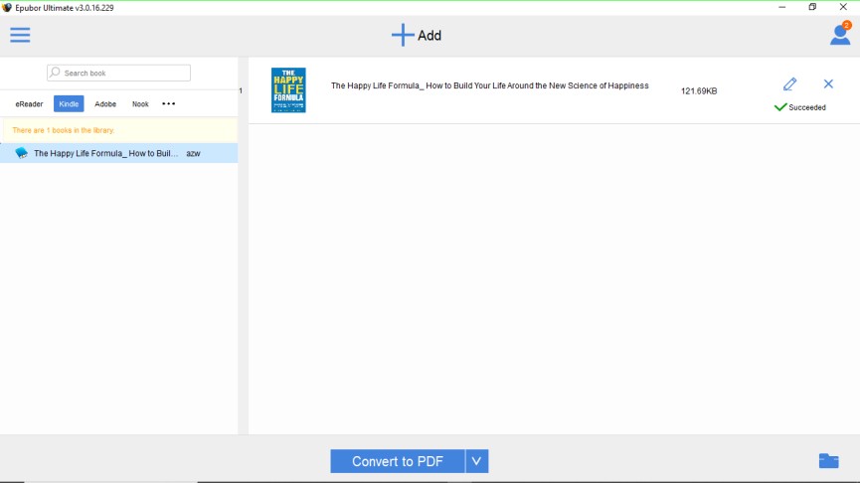860x483 pixels.
Task: Click the app logo in title bar
Action: point(7,8)
